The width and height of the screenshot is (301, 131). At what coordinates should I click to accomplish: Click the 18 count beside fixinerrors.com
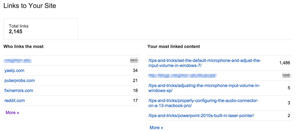[x=135, y=91]
